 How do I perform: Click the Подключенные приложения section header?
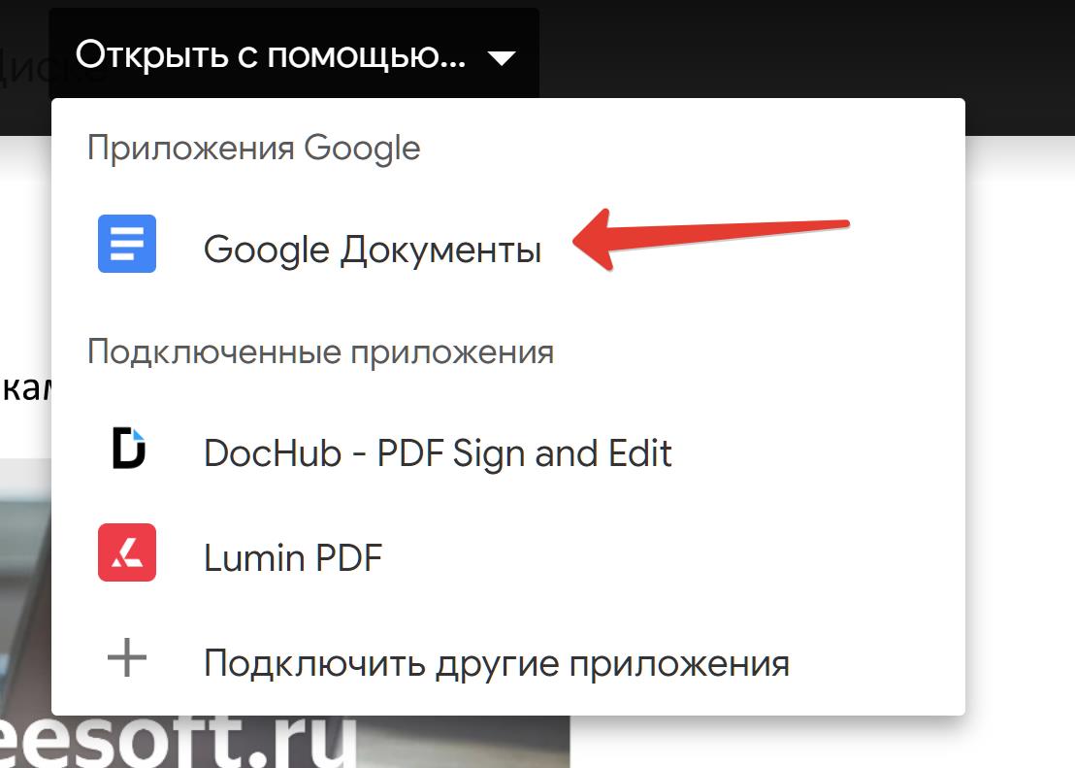320,351
